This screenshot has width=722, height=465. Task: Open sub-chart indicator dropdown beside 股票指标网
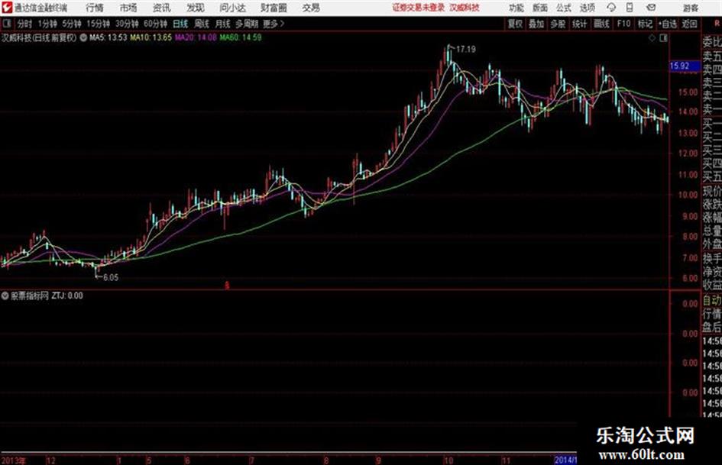coord(5,295)
